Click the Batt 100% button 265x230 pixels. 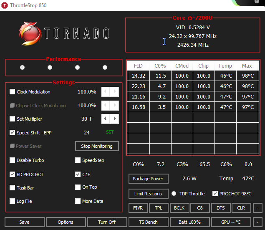click(189, 222)
